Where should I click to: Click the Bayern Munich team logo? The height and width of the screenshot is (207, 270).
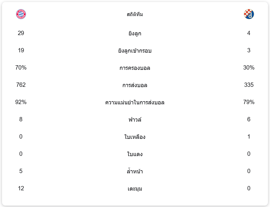21,14
